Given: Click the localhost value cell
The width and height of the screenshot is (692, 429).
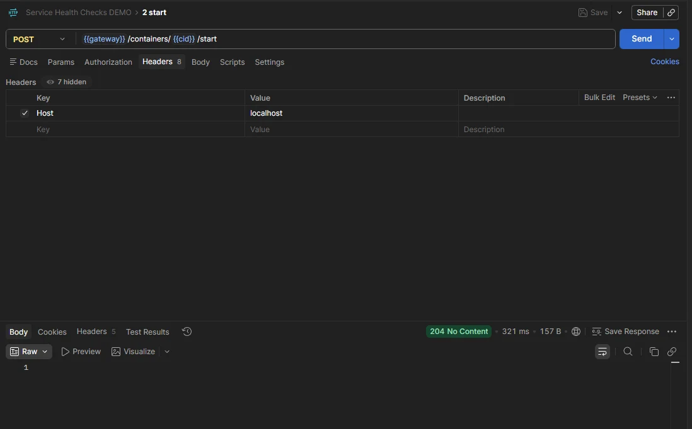Looking at the screenshot, I should (351, 113).
